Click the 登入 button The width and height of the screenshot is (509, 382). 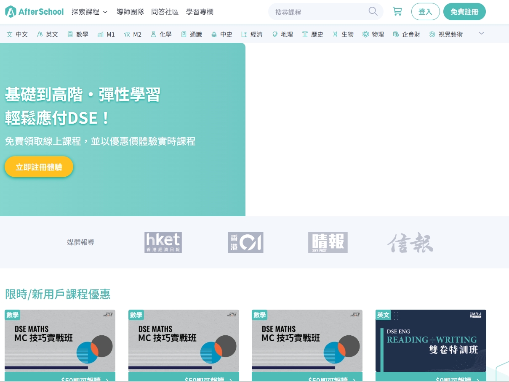point(425,12)
